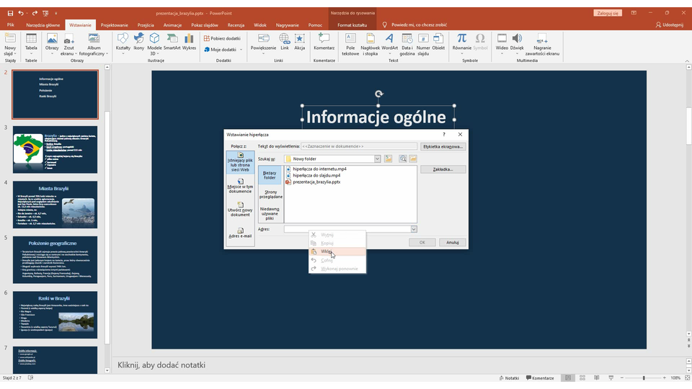Open the Adres field dropdown arrow

coord(414,229)
